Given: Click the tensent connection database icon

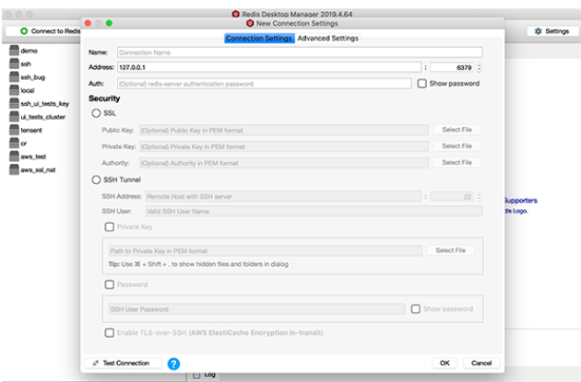Looking at the screenshot, I should 14,130.
